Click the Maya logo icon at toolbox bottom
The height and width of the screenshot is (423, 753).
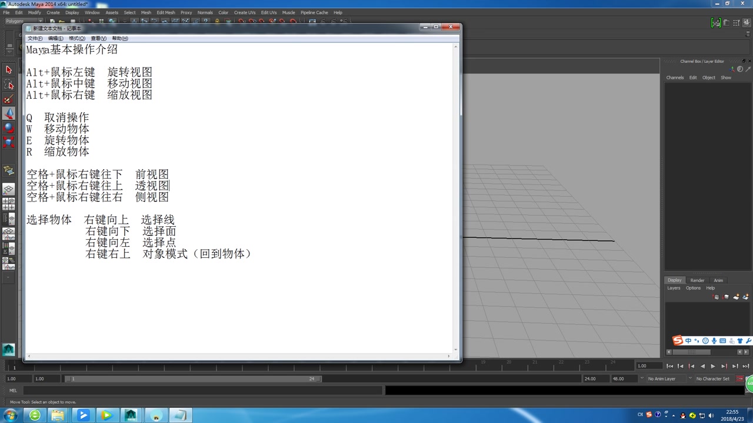8,350
